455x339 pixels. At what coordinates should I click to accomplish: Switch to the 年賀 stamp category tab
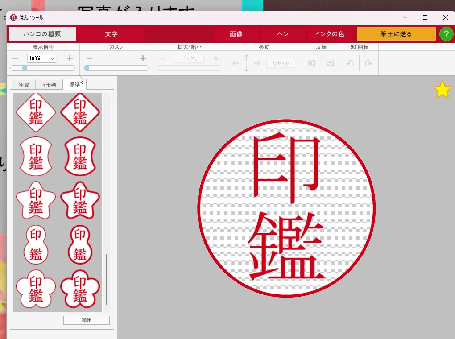point(24,85)
